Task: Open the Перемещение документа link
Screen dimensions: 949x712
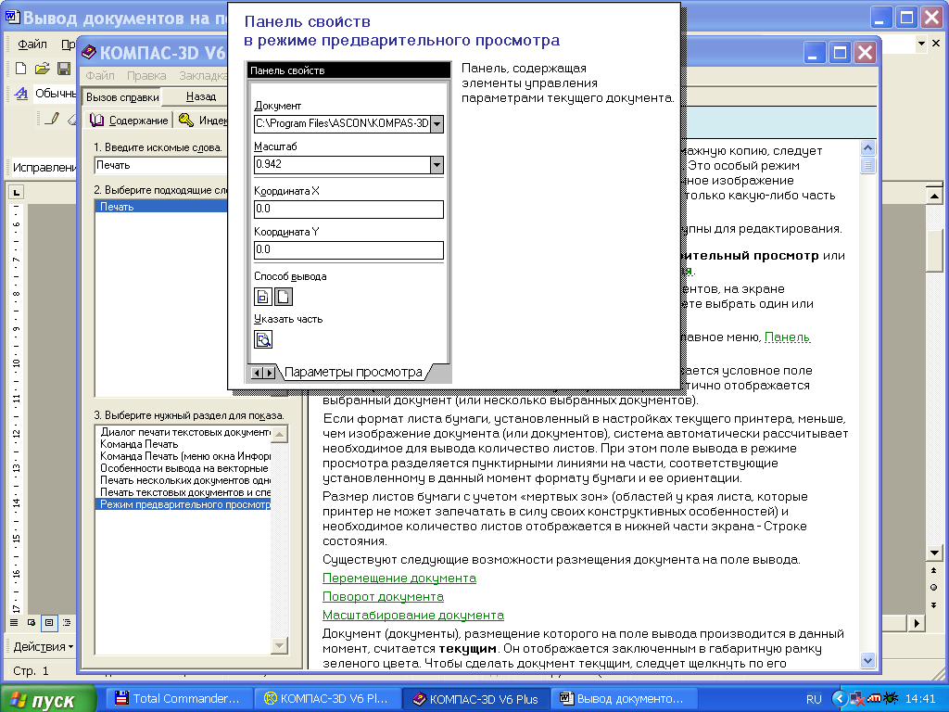Action: point(399,578)
